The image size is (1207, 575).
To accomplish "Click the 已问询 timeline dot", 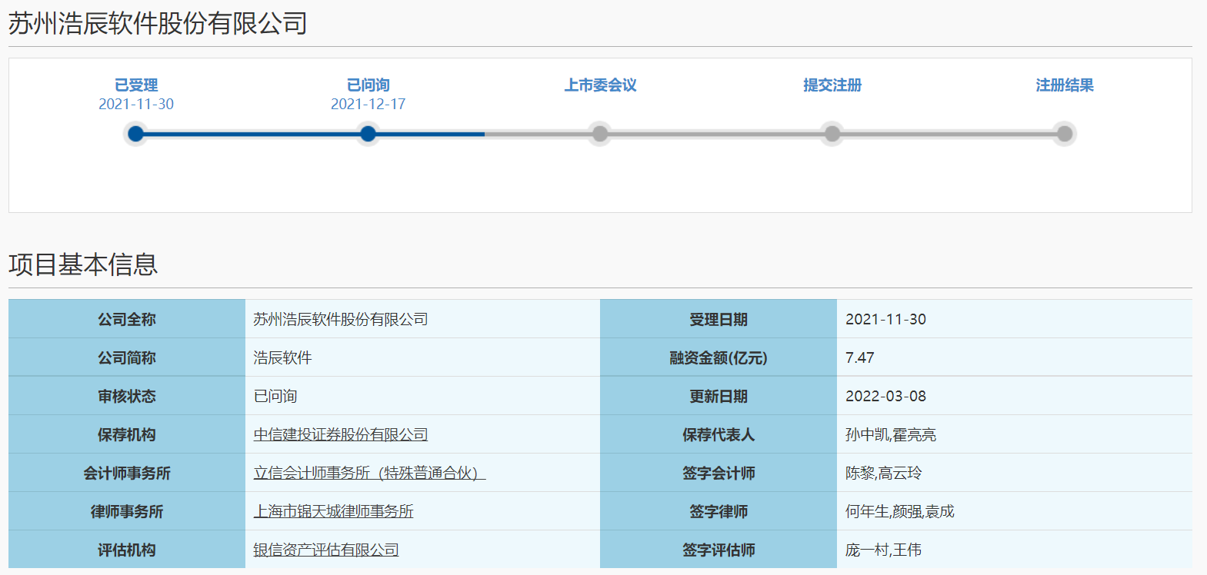I will coord(368,134).
